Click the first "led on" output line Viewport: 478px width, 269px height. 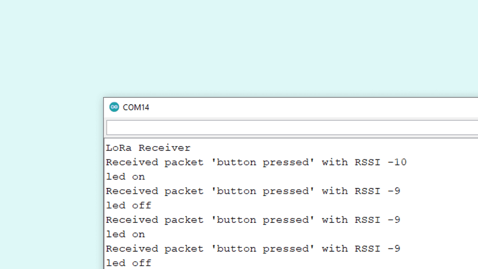[x=125, y=177]
